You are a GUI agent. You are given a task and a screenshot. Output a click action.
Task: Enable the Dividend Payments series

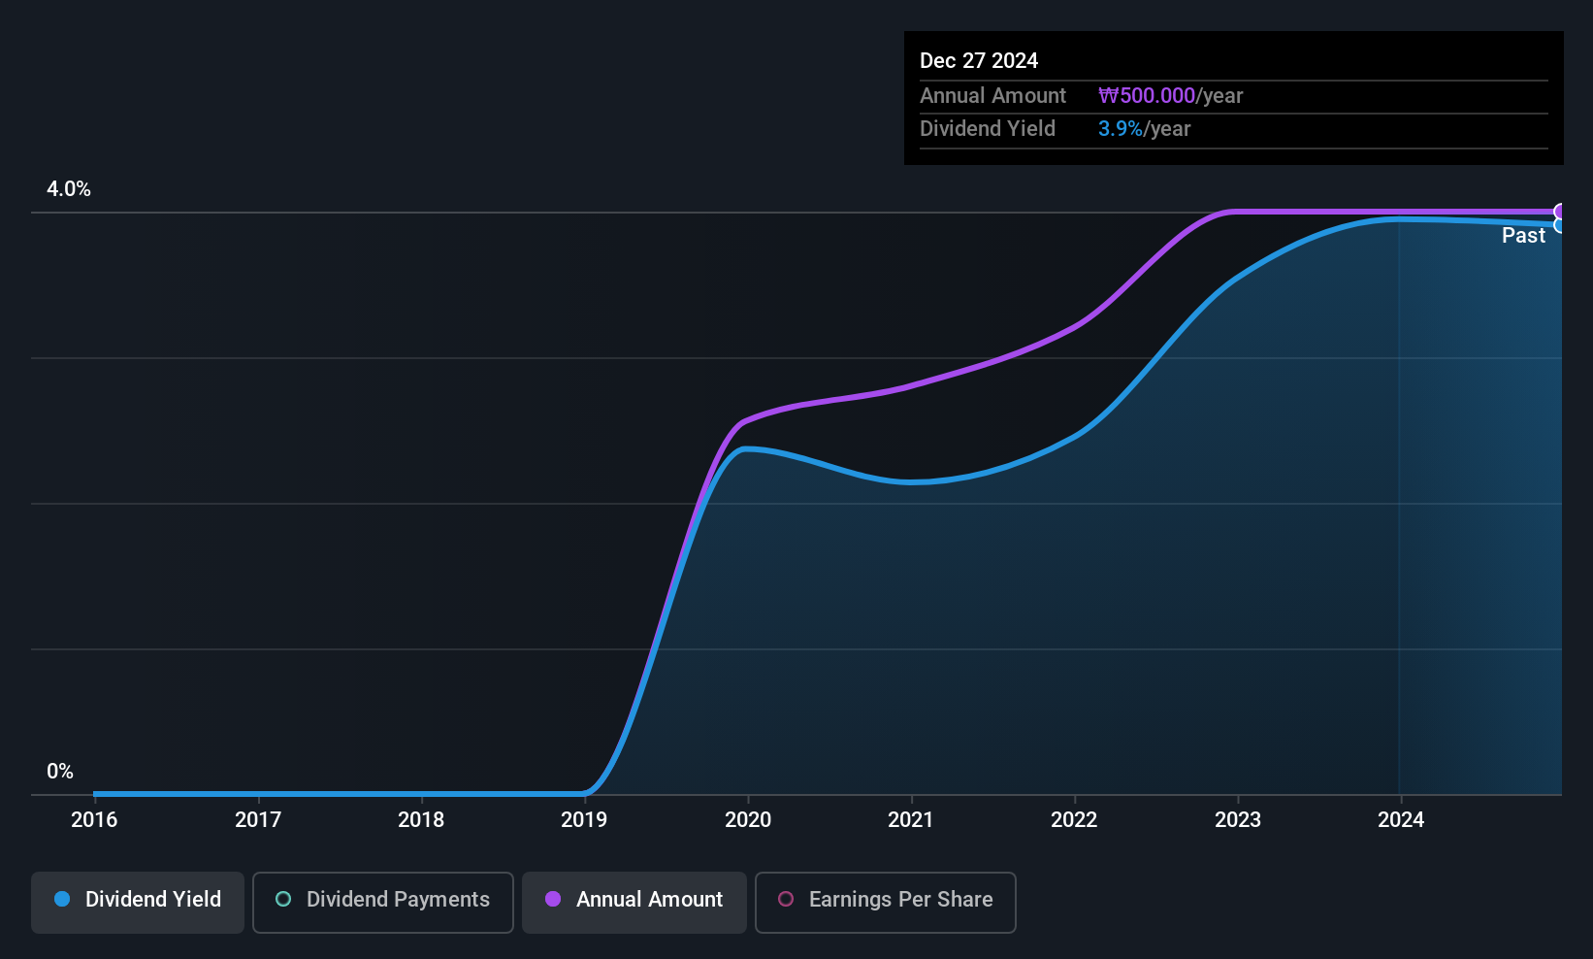click(x=383, y=902)
